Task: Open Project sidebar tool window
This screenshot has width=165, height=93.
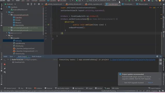Action: [2, 6]
